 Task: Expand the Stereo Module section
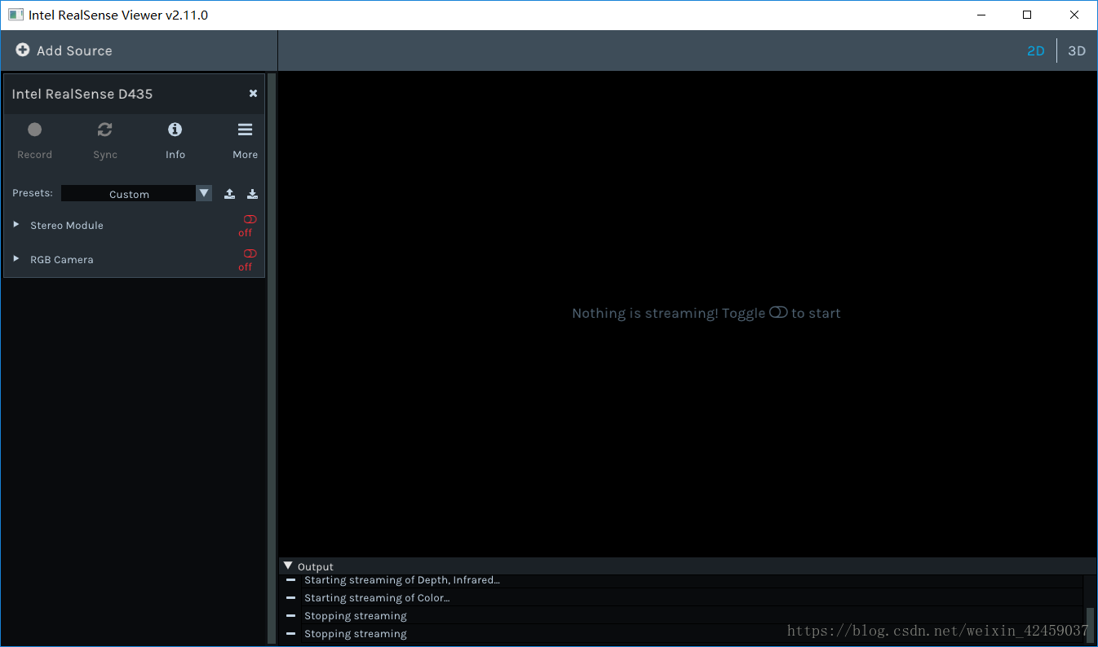15,224
